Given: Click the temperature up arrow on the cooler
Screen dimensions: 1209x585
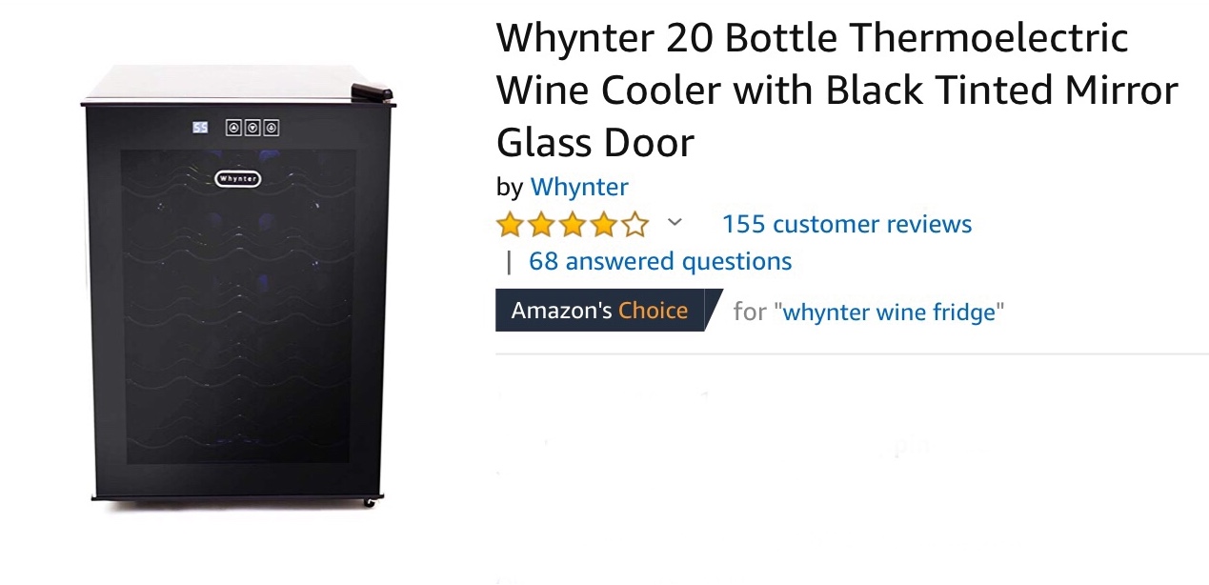Looking at the screenshot, I should tap(233, 128).
